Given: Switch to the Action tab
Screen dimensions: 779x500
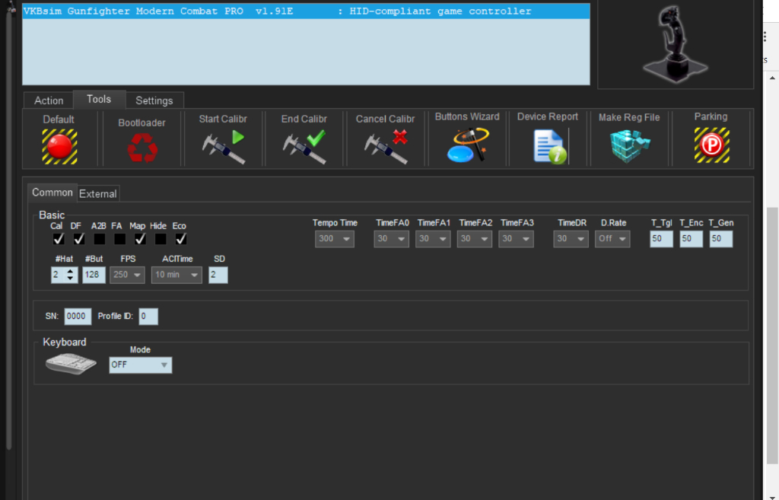Looking at the screenshot, I should (x=49, y=100).
